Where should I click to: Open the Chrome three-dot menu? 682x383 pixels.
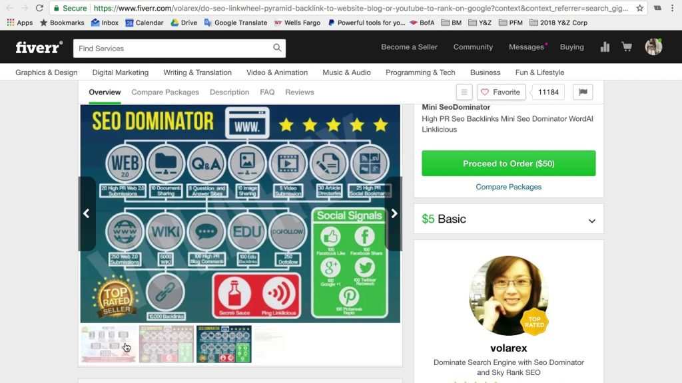[673, 8]
